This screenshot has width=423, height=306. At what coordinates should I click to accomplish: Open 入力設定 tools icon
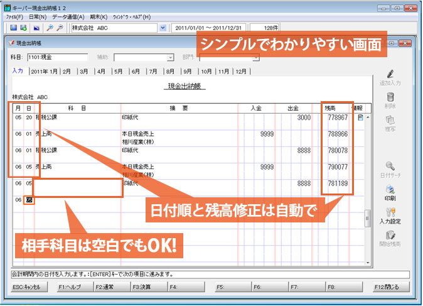390,212
